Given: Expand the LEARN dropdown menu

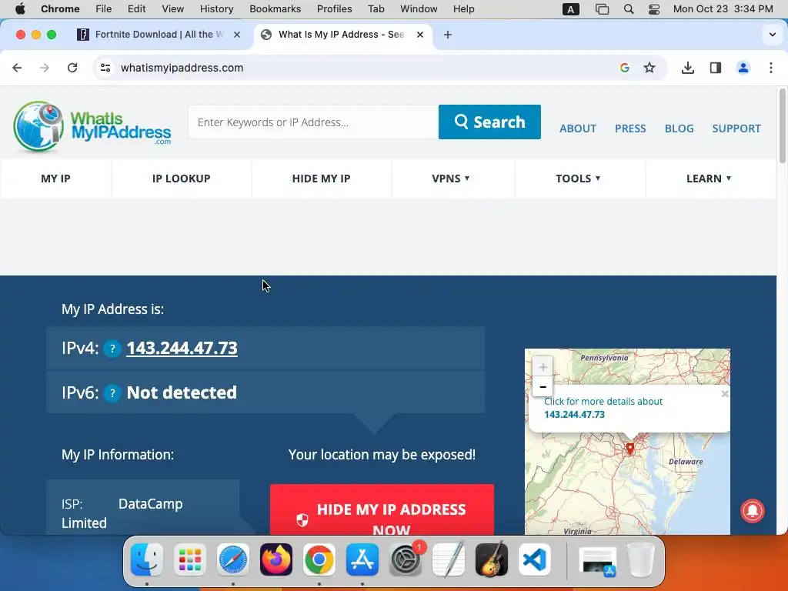Looking at the screenshot, I should pos(709,179).
